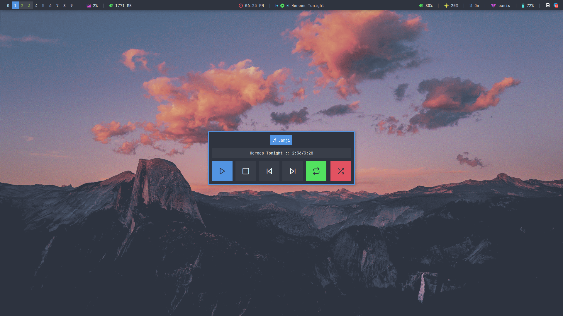This screenshot has width=563, height=316.
Task: Stop playback with the square stop button
Action: [246, 171]
